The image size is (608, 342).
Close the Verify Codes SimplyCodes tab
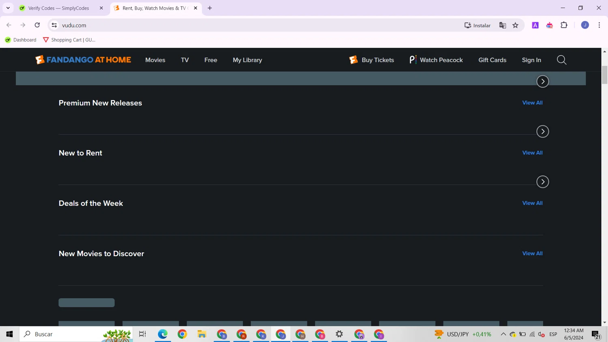pyautogui.click(x=101, y=8)
